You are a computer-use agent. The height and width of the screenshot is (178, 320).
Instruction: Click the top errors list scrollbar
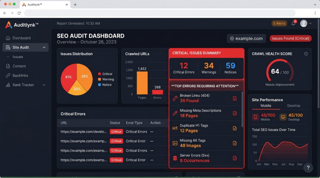pyautogui.click(x=242, y=109)
